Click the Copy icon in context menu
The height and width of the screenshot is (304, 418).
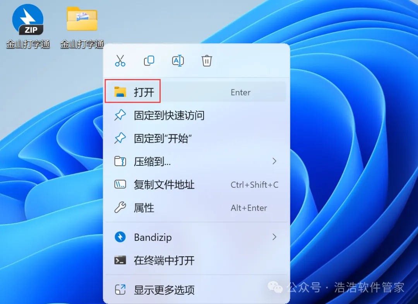coord(149,61)
